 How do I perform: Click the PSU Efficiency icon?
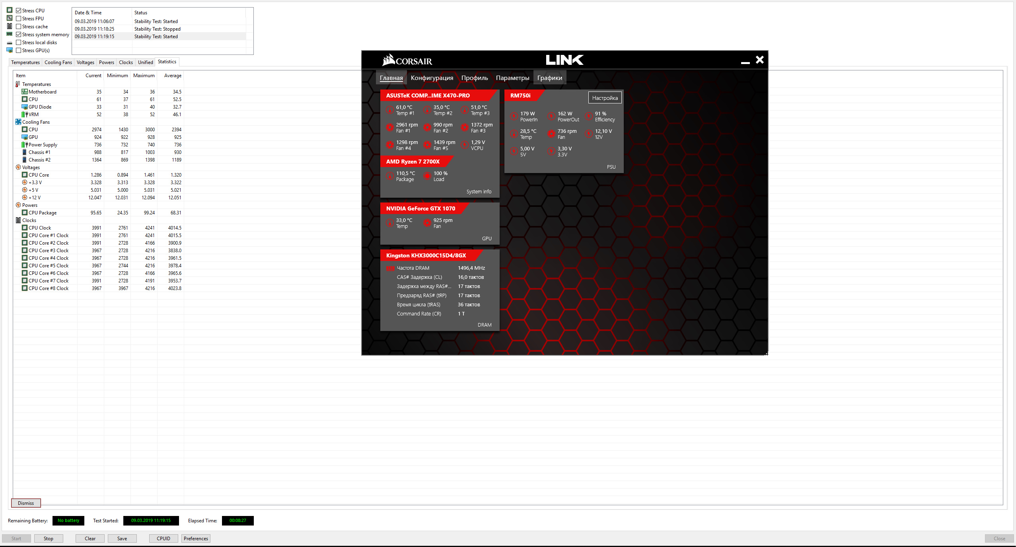click(x=589, y=116)
